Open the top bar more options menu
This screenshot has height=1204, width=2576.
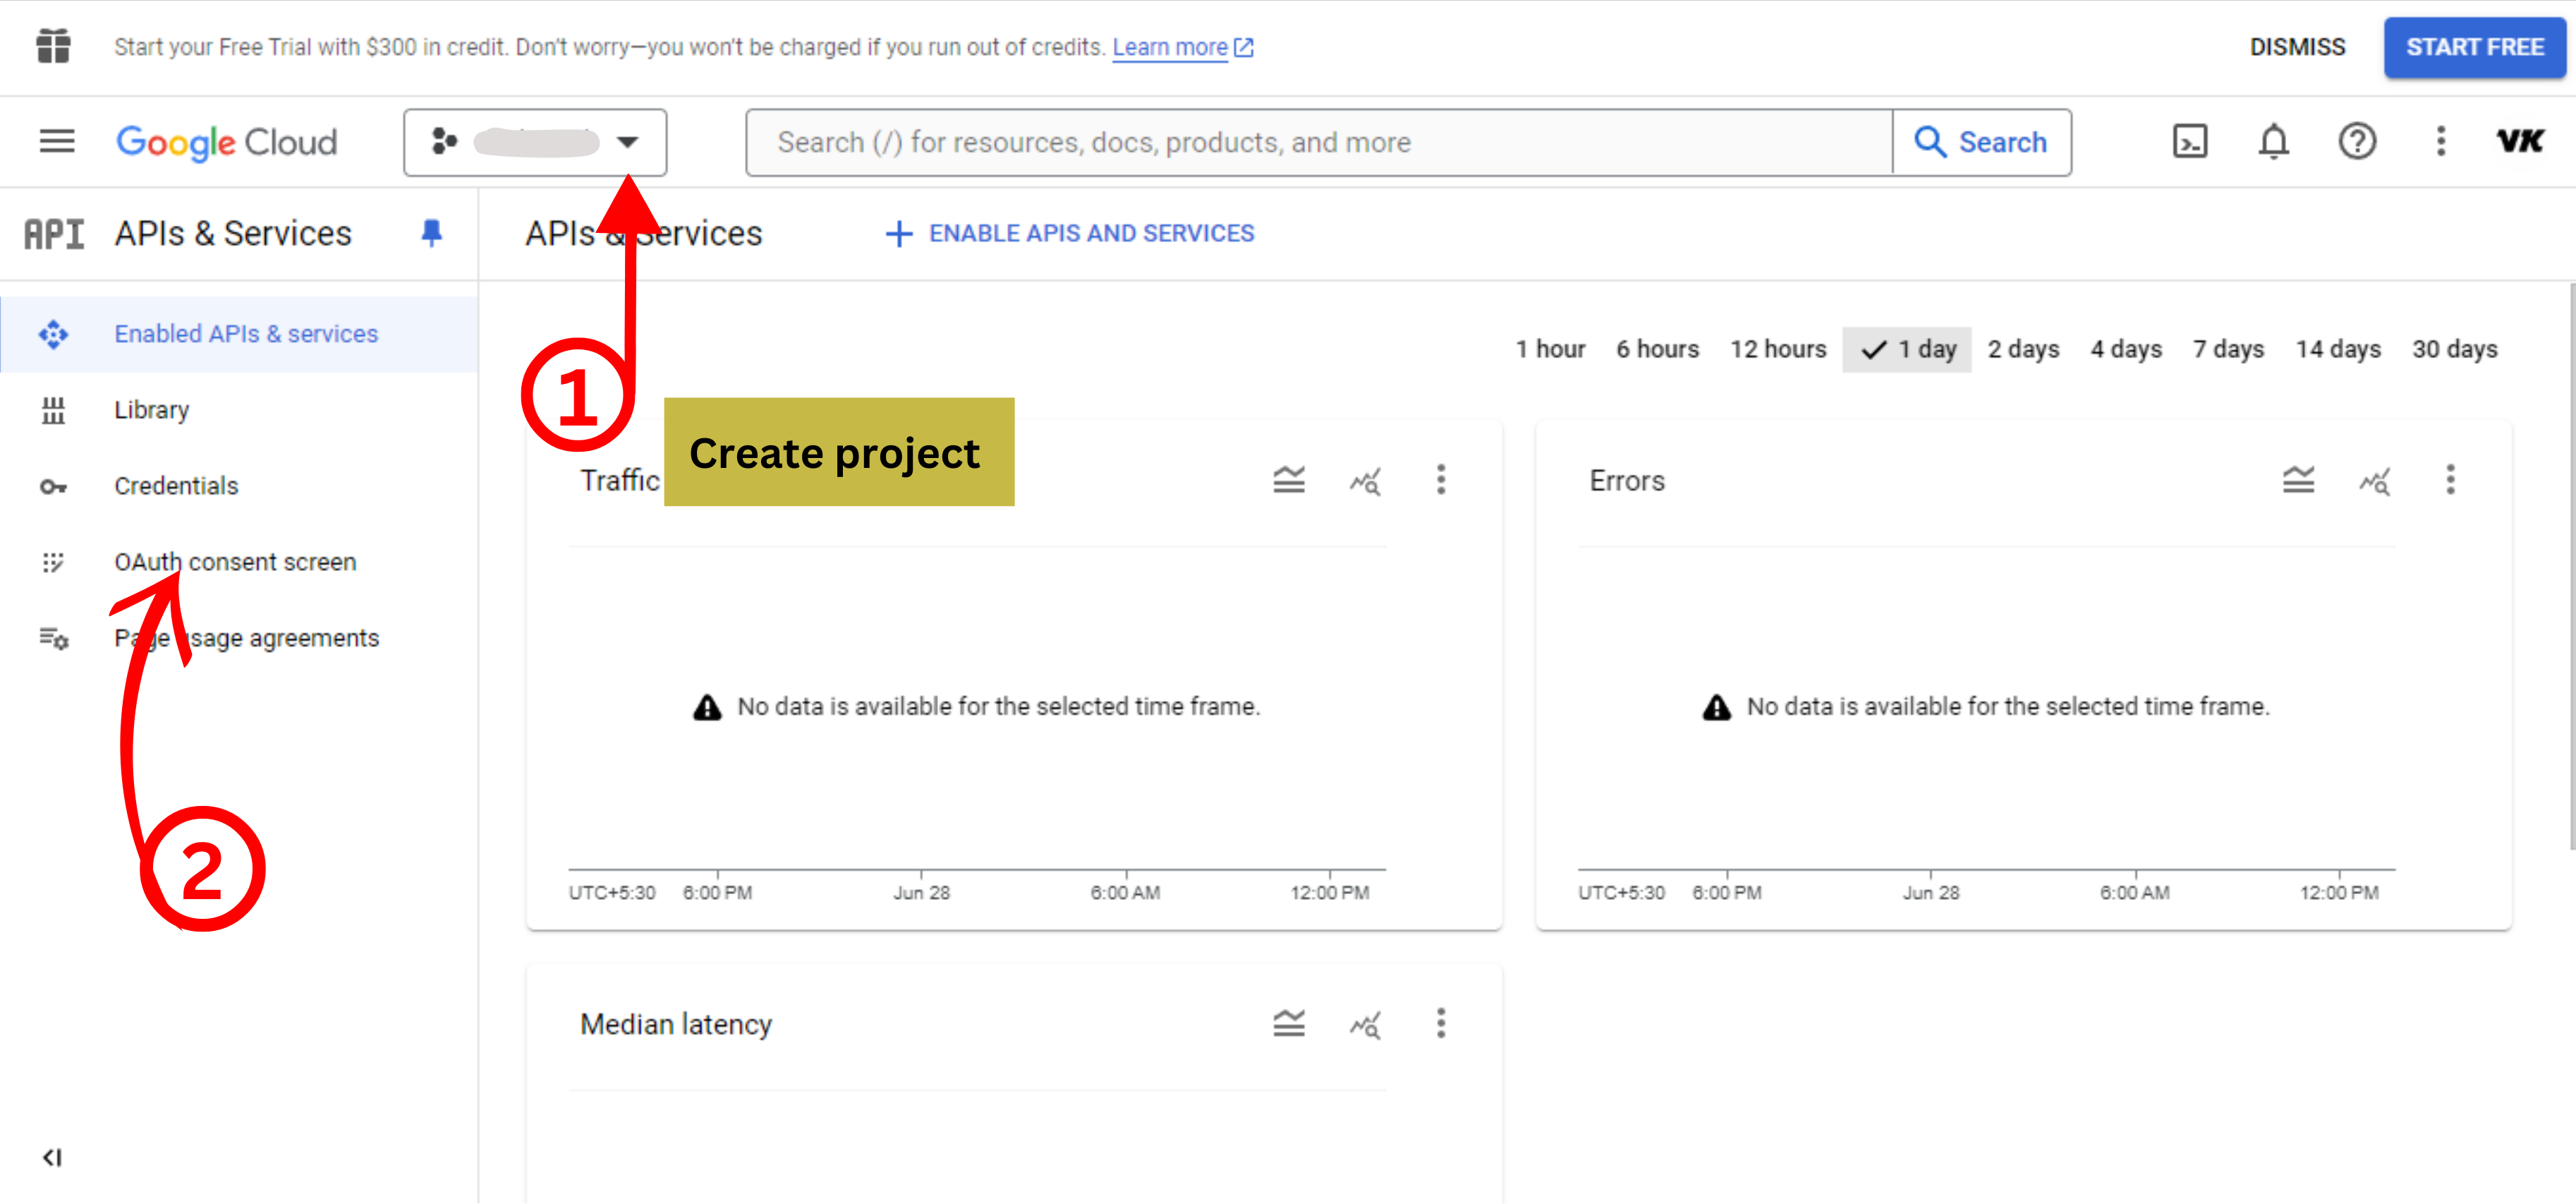2441,141
